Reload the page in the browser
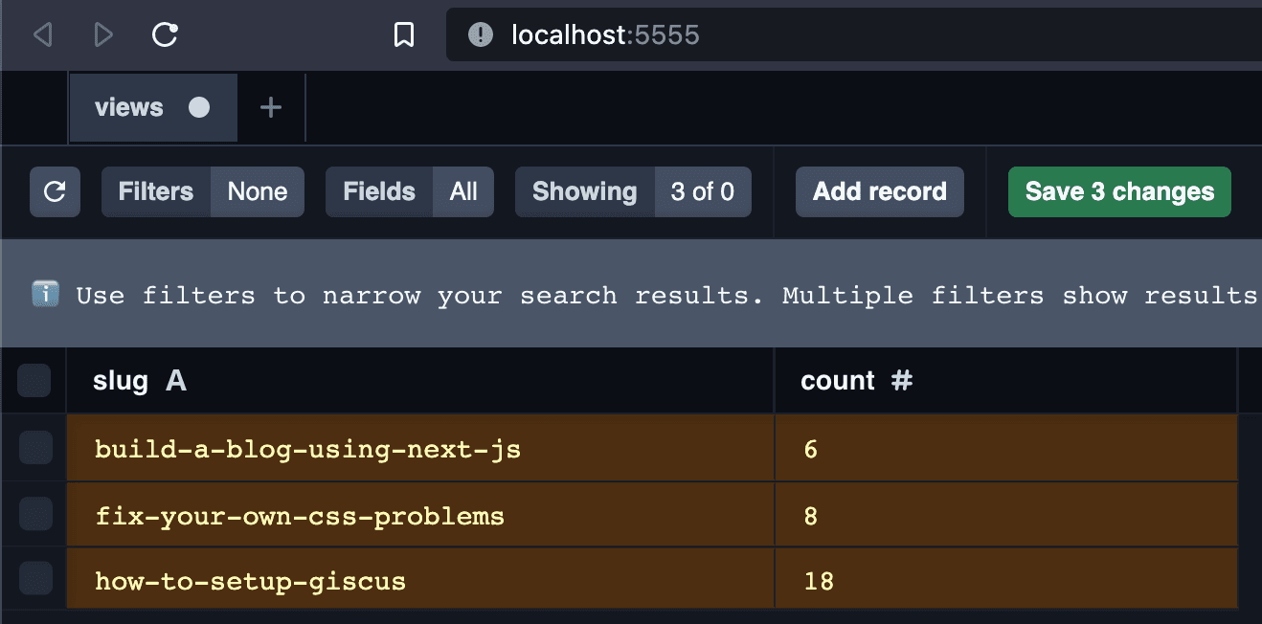 pos(166,35)
